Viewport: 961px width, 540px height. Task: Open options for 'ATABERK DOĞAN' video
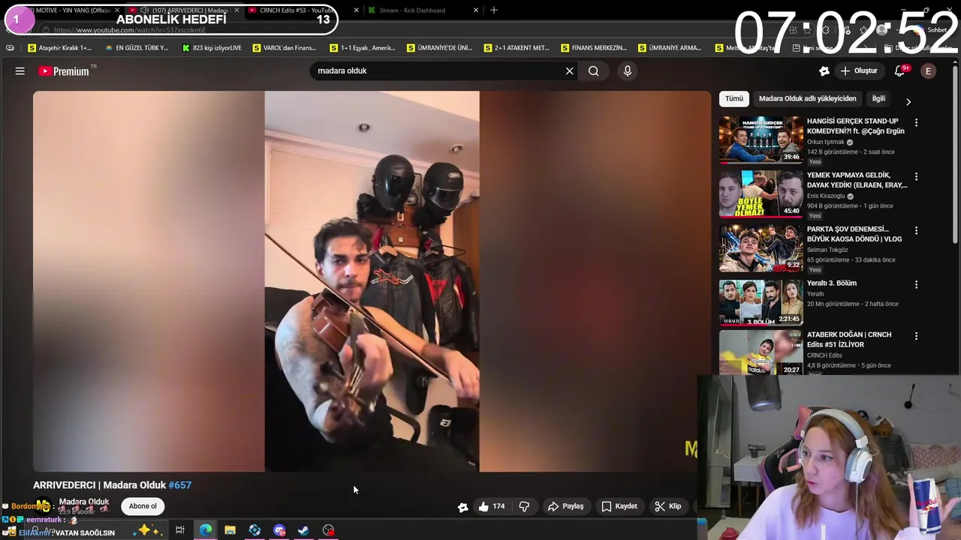click(916, 336)
